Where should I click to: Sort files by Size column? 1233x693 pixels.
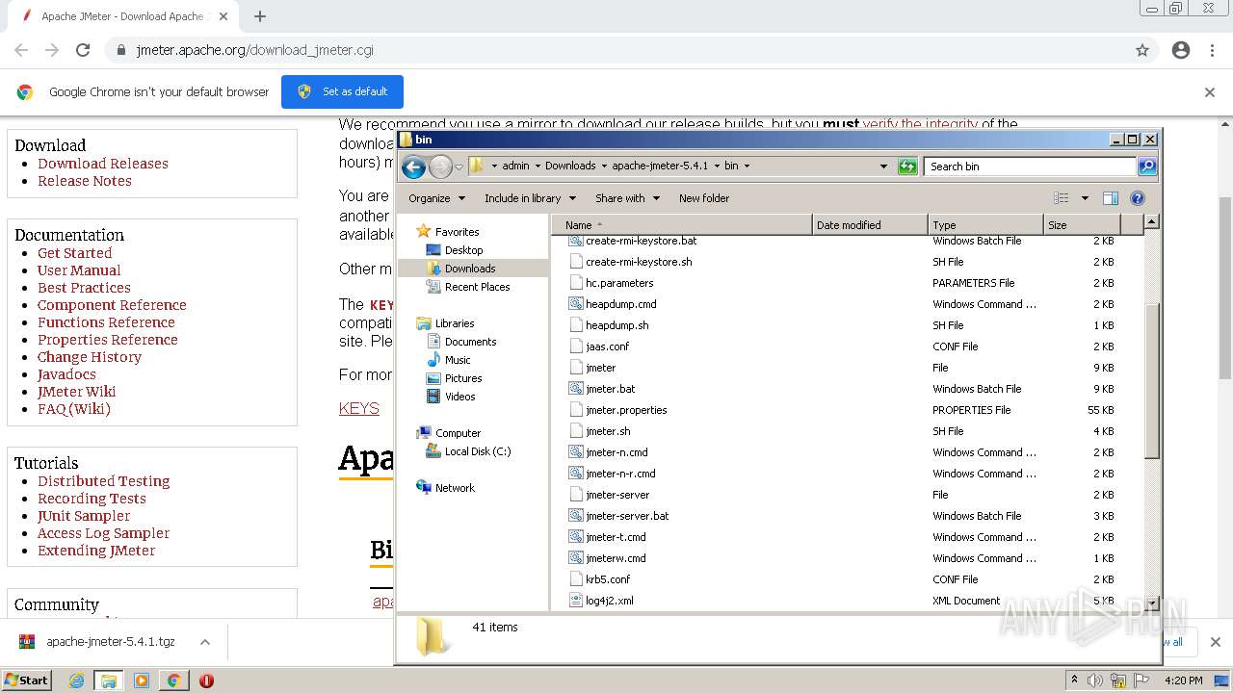click(1083, 225)
